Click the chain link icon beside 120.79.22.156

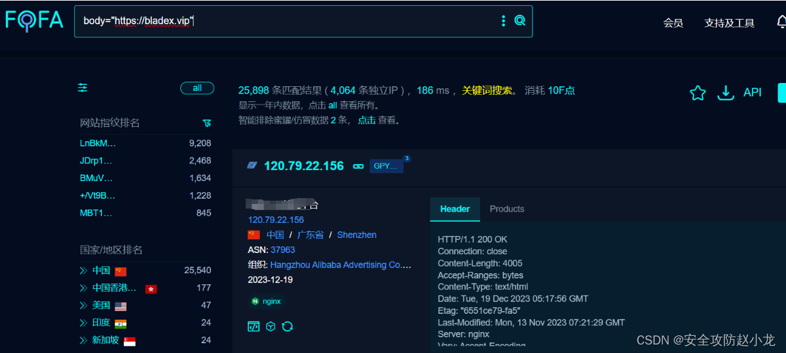coord(358,166)
